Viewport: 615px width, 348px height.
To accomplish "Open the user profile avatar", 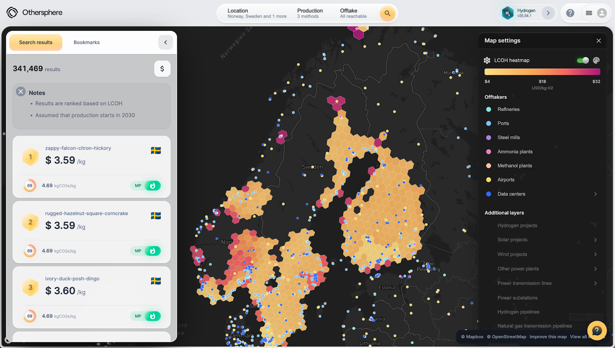I will click(602, 13).
